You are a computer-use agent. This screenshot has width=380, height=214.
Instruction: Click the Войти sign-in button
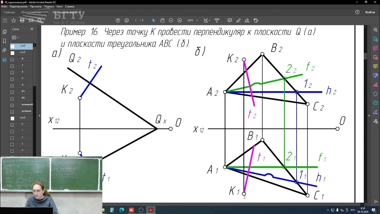tap(370, 12)
